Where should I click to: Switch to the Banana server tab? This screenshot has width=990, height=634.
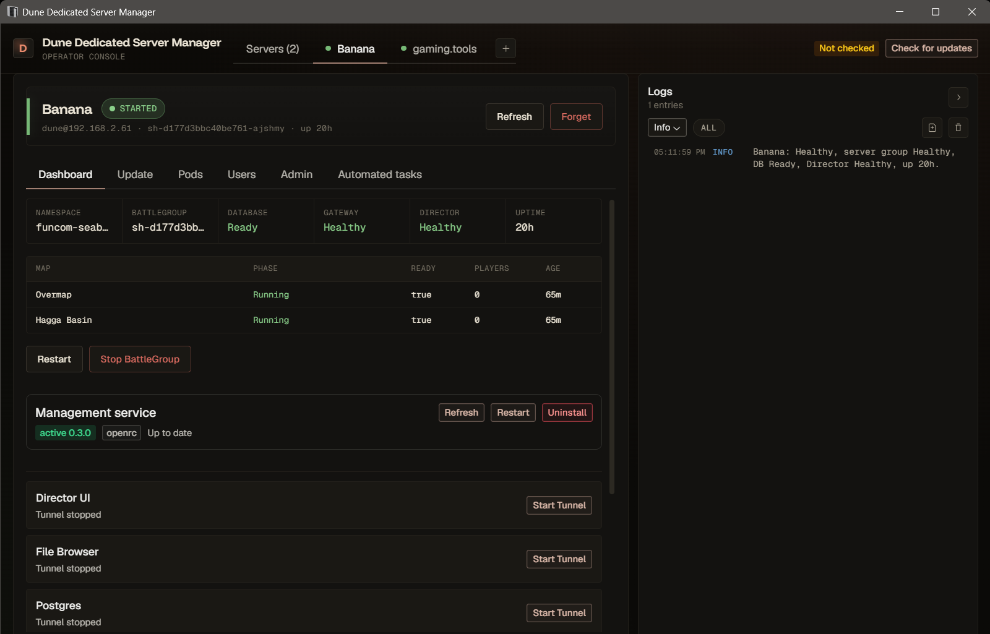tap(350, 49)
